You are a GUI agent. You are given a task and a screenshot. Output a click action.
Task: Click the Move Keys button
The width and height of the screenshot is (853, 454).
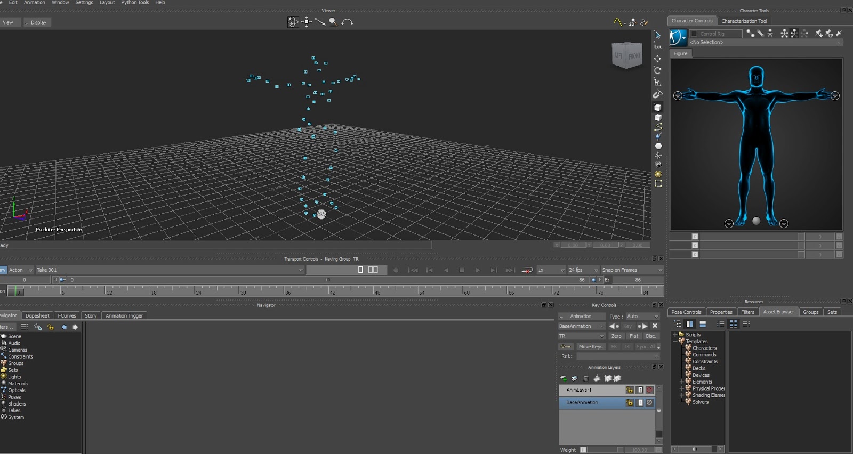[x=591, y=346]
